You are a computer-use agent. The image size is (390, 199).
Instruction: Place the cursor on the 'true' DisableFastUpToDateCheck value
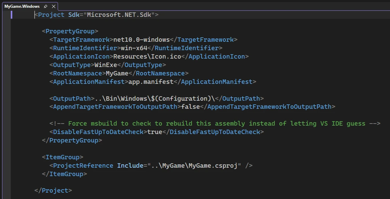click(155, 132)
